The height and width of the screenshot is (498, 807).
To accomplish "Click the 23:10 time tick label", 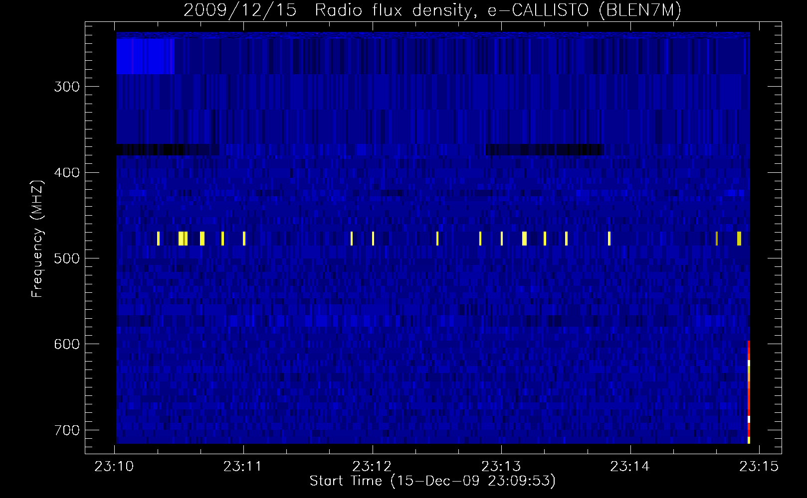I will [x=114, y=467].
